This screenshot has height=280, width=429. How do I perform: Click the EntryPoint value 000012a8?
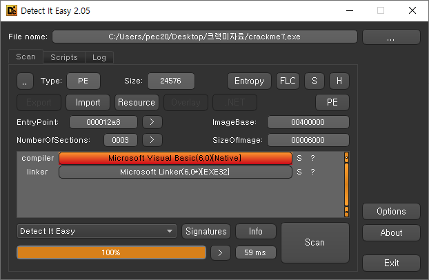[x=103, y=122]
